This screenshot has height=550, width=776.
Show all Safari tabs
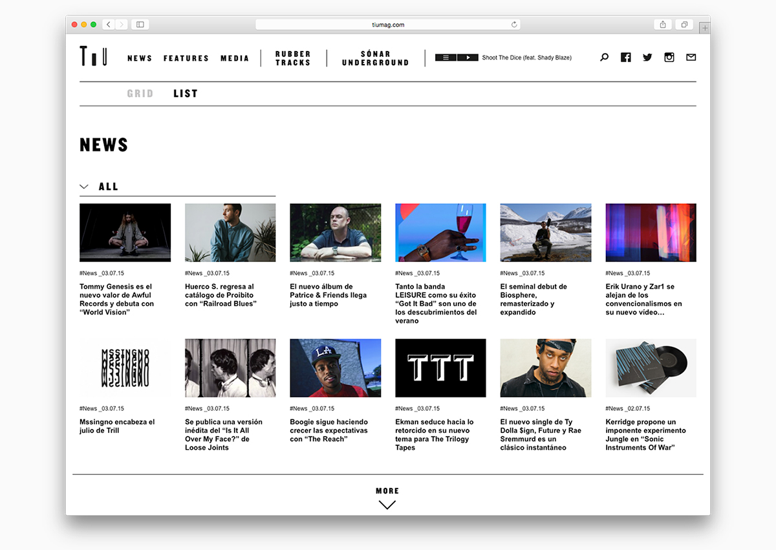pyautogui.click(x=684, y=25)
